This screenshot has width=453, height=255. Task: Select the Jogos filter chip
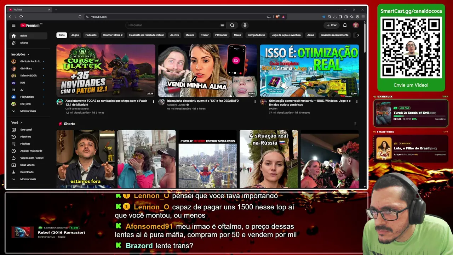point(75,35)
